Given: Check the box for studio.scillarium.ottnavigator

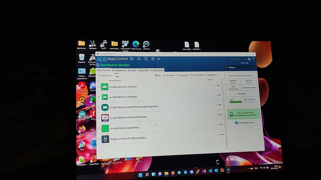Looking at the screenshot, I should click(99, 139).
